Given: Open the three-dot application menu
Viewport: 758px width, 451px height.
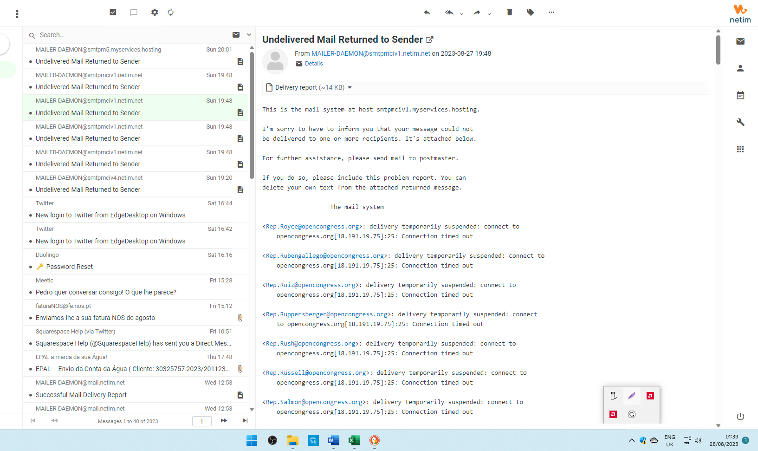Looking at the screenshot, I should [x=17, y=14].
